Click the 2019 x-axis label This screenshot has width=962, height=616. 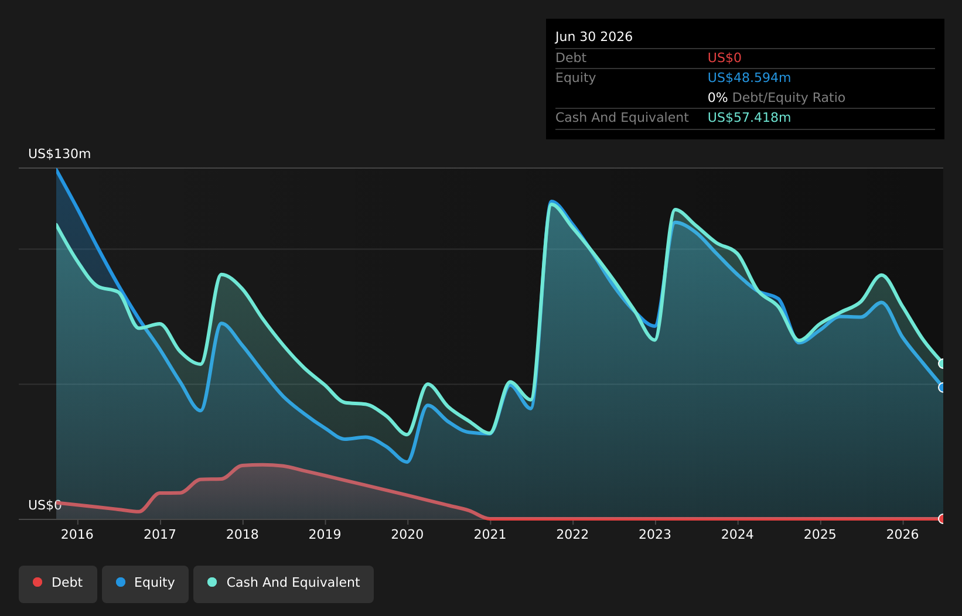(x=325, y=534)
